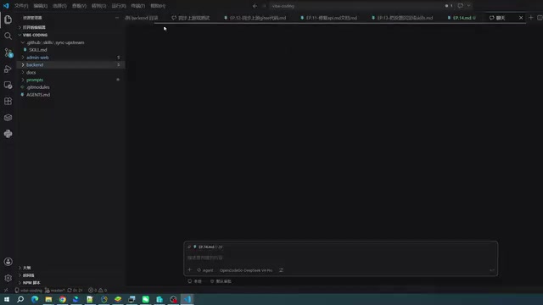This screenshot has width=543, height=305.
Task: Open the Agent mode picker
Action: point(205,270)
